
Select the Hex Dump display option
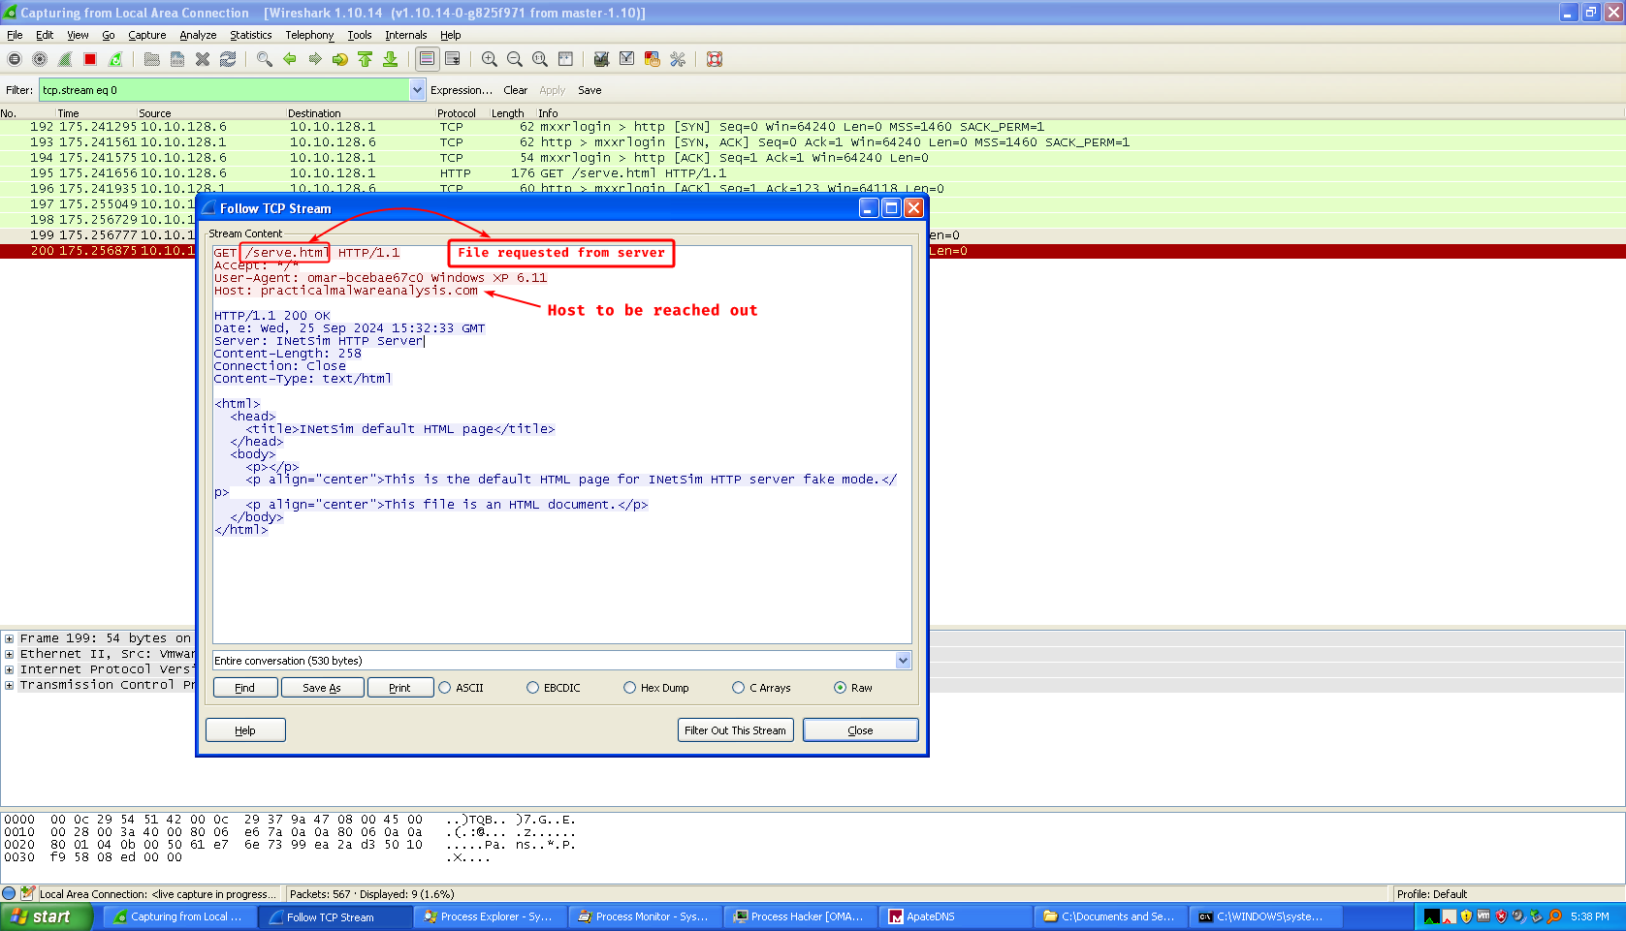point(630,688)
